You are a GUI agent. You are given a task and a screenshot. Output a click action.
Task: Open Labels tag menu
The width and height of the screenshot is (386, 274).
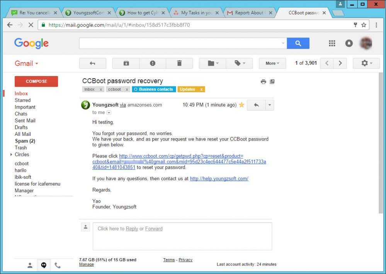tap(240, 63)
